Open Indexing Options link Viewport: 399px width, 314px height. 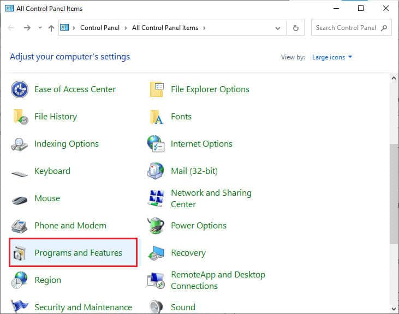pos(67,144)
